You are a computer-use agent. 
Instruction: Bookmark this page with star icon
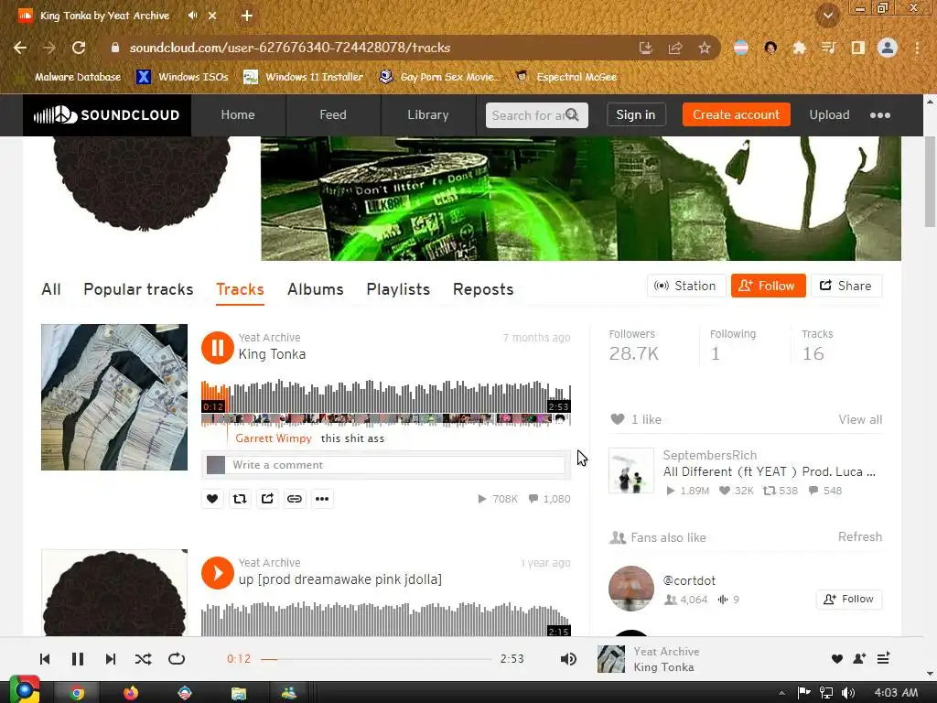coord(705,48)
